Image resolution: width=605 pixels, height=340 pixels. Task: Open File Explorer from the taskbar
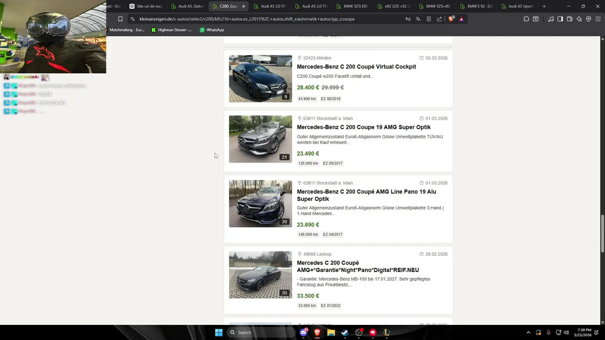coord(331,332)
